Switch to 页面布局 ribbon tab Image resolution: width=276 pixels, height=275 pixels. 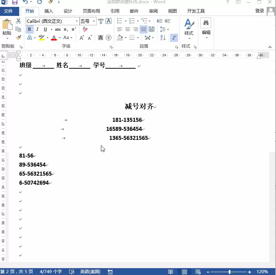[x=92, y=11]
